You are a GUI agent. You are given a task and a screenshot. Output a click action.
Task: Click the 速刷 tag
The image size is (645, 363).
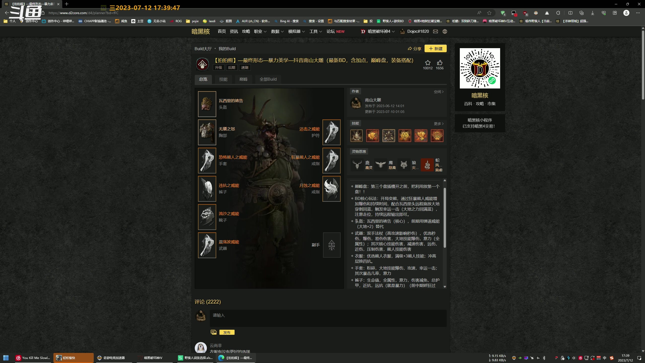click(x=245, y=68)
